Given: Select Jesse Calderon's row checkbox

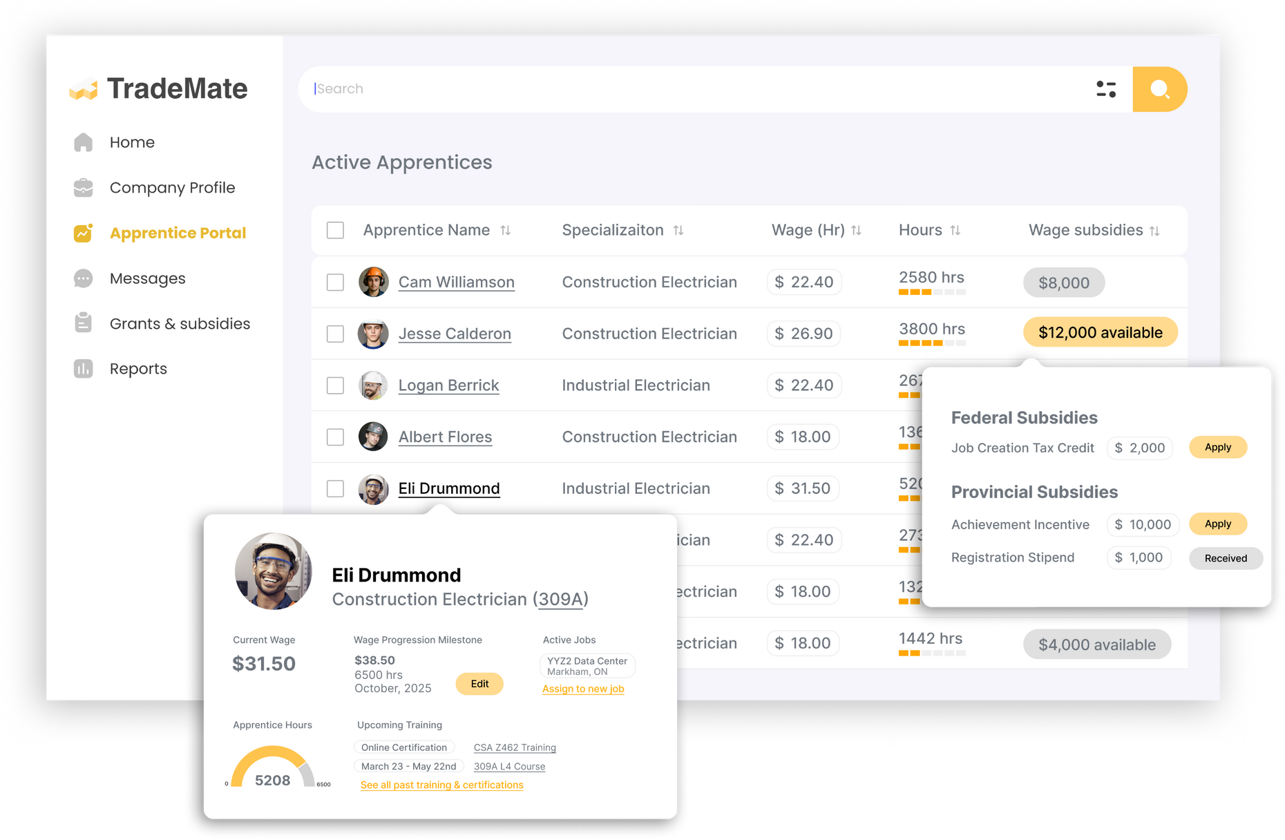Looking at the screenshot, I should (x=335, y=334).
